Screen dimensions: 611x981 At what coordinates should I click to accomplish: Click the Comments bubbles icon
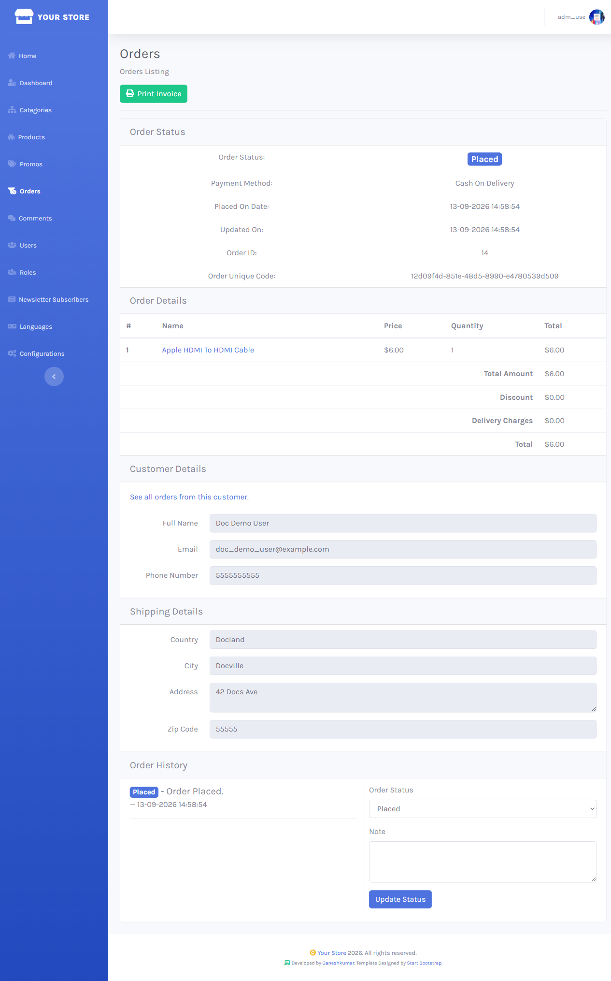(x=12, y=218)
